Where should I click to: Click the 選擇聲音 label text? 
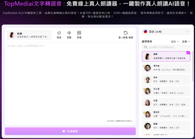coord(147,42)
